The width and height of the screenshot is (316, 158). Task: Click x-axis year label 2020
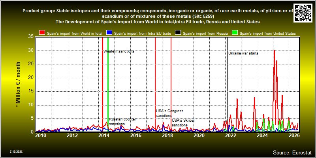tap(199, 135)
